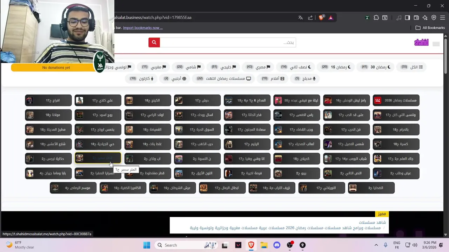The image size is (449, 252).
Task: Open افراج ح17 series button
Action: pyautogui.click(x=48, y=100)
